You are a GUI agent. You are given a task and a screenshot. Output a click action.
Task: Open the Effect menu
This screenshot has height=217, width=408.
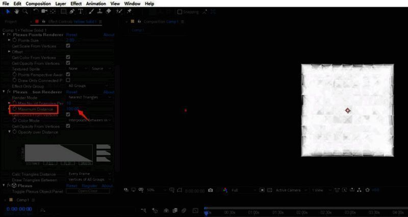pyautogui.click(x=76, y=4)
